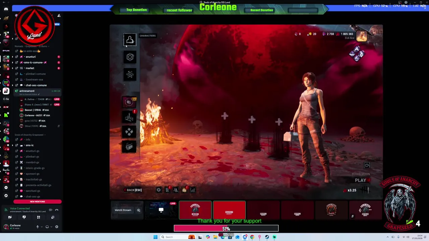The height and width of the screenshot is (241, 429).
Task: Open the game news icon beside settings
Action: 167,190
